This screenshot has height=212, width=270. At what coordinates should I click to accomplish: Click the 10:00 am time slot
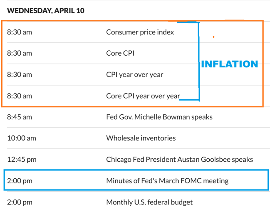(21, 138)
